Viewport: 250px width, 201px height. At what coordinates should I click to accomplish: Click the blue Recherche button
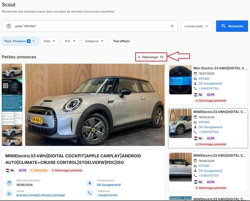click(232, 26)
